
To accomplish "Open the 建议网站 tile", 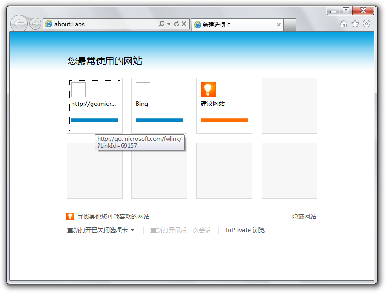I will click(x=224, y=106).
